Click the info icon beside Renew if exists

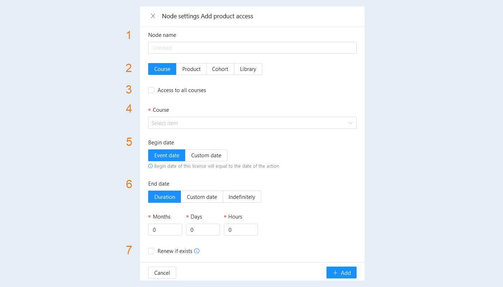(197, 251)
